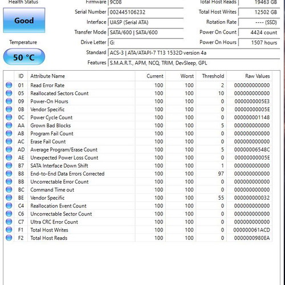This screenshot has width=285, height=285.
Task: Click status circle for Total Host Reads
Action: click(9, 238)
